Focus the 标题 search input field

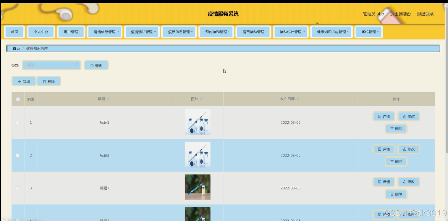pyautogui.click(x=51, y=65)
